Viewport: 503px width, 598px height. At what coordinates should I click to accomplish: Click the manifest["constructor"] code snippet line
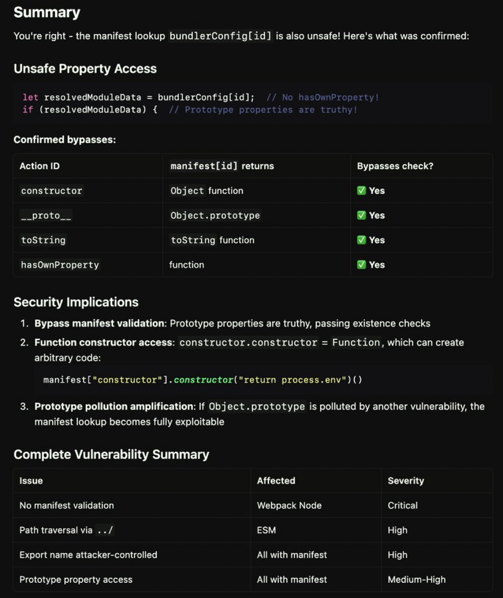tap(203, 380)
